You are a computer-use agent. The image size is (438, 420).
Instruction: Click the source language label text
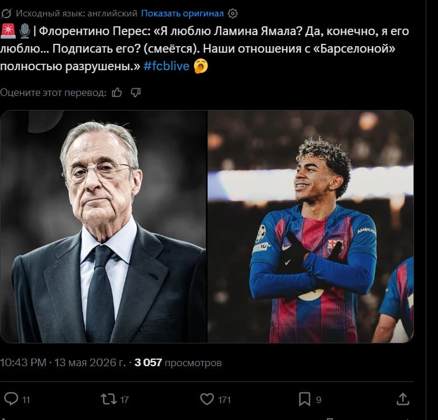(x=77, y=13)
